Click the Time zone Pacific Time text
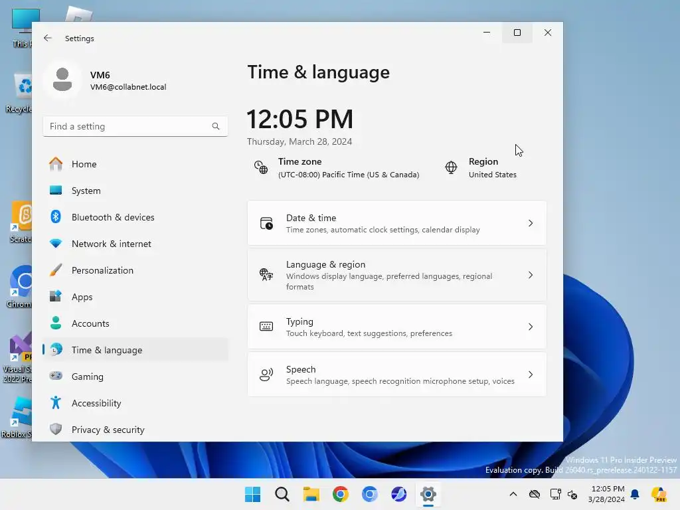 (349, 175)
